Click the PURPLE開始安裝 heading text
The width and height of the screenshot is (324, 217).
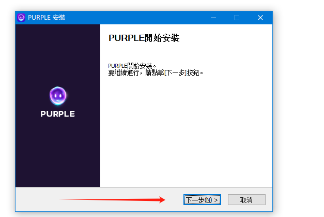click(144, 38)
